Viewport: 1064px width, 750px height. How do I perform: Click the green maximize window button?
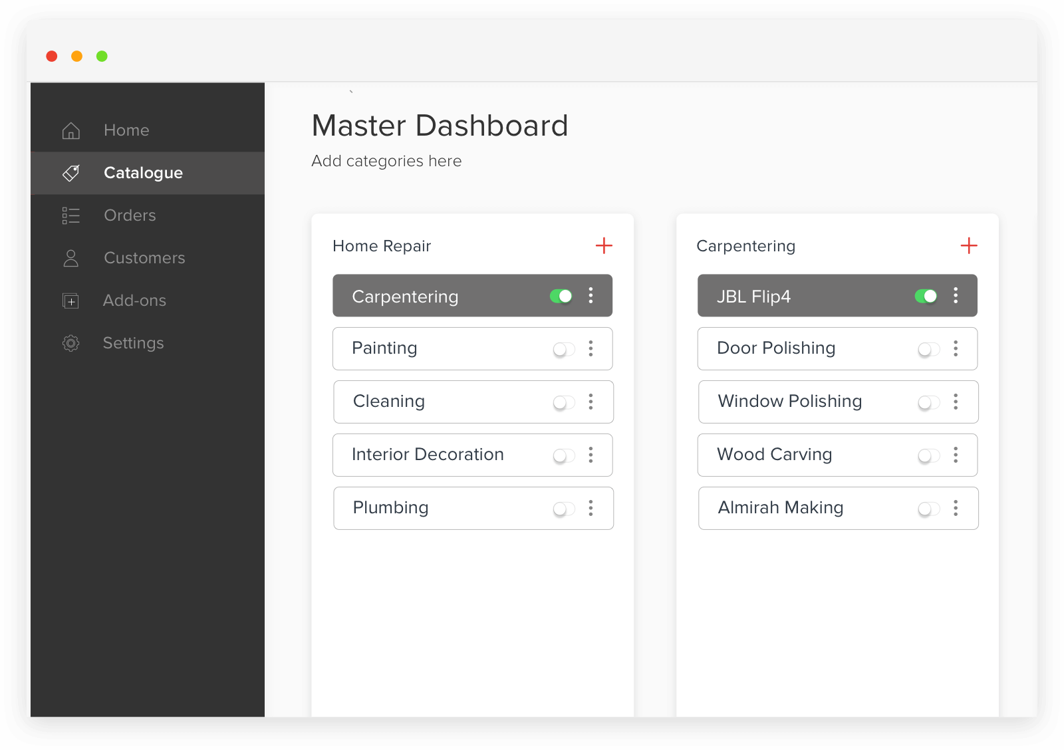[x=102, y=56]
